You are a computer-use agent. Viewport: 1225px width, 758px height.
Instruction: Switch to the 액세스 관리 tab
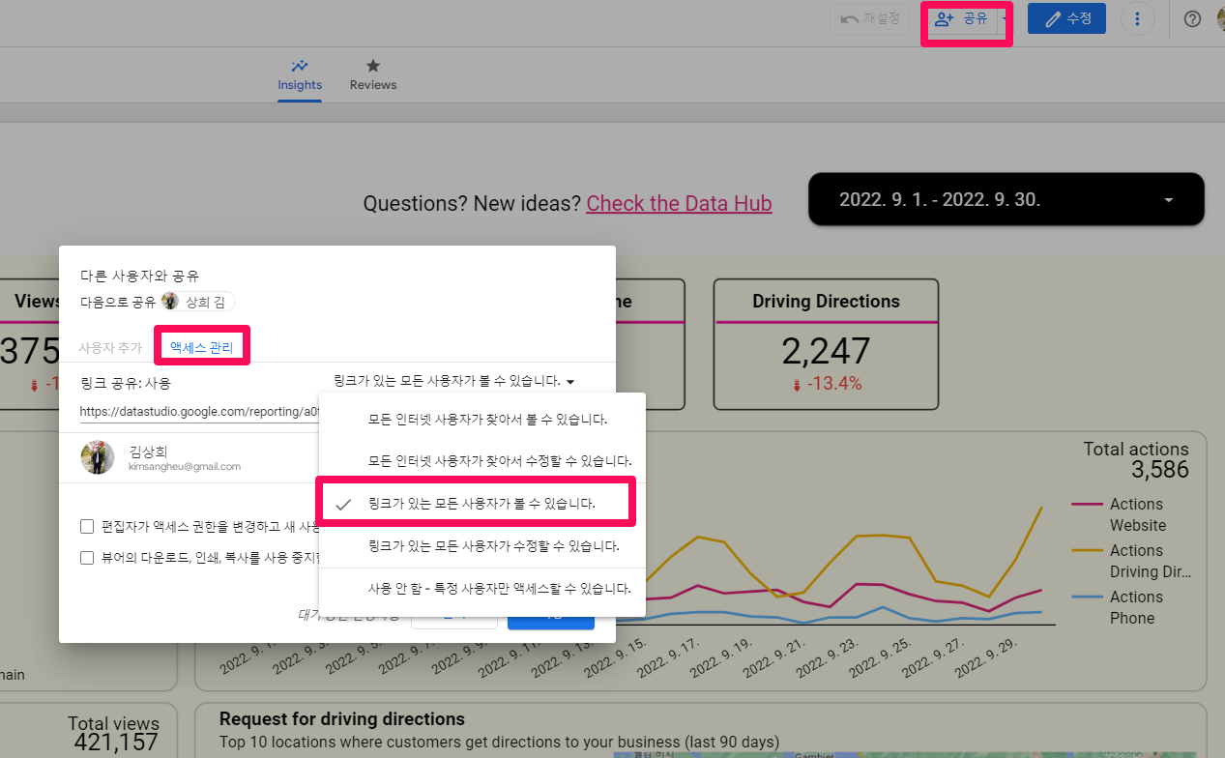click(x=201, y=345)
